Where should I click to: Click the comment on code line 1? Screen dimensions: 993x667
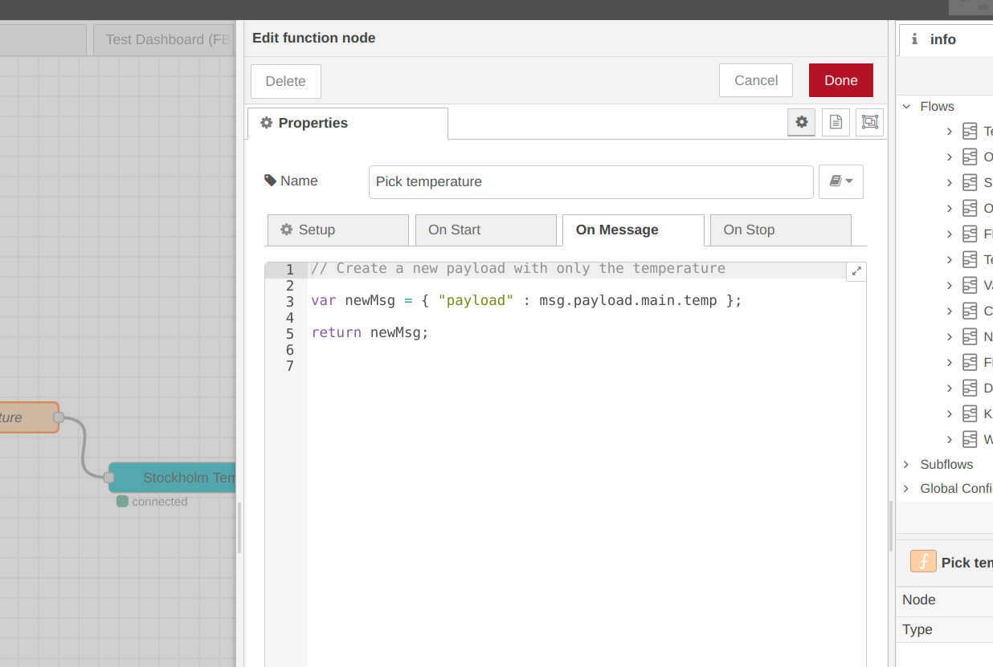coord(518,268)
